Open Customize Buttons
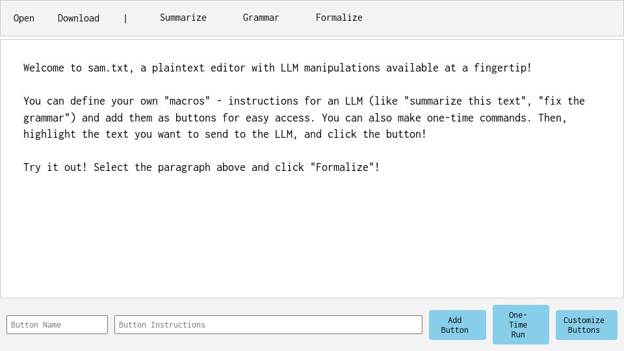The image size is (624, 351). pyautogui.click(x=586, y=325)
